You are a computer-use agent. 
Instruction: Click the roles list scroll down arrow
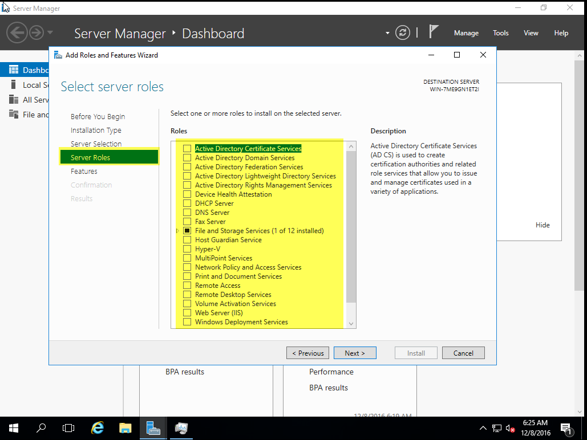tap(351, 324)
